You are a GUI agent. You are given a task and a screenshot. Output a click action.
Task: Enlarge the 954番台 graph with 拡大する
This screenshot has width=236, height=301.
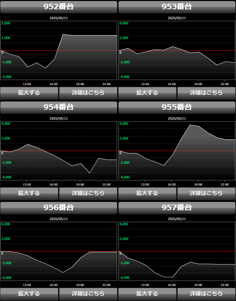click(x=29, y=194)
